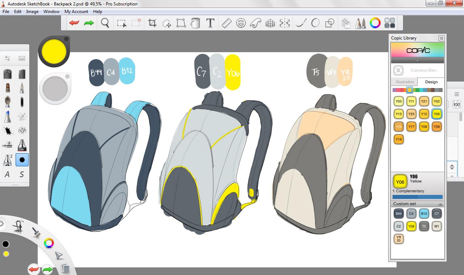Image resolution: width=464 pixels, height=275 pixels.
Task: Choose B99 in the Custom set
Action: click(x=399, y=214)
